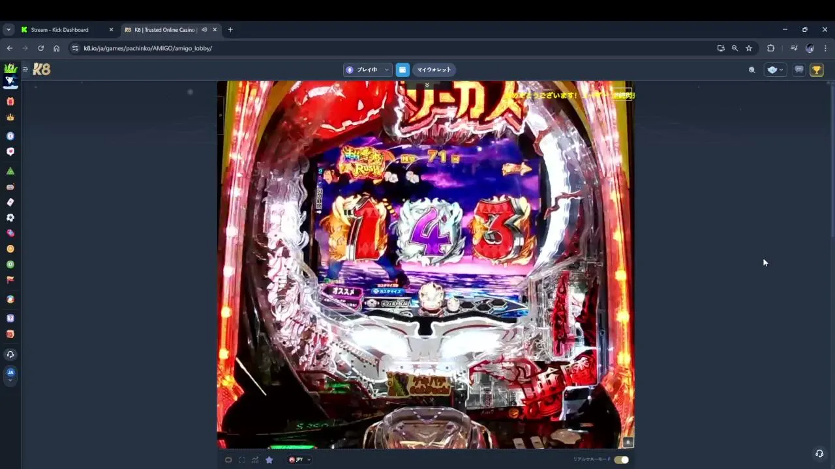This screenshot has width=835, height=469.
Task: Open the K8 logo home link
Action: tap(42, 69)
